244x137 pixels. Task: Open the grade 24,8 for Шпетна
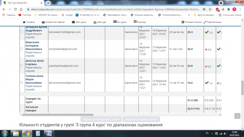point(190,66)
